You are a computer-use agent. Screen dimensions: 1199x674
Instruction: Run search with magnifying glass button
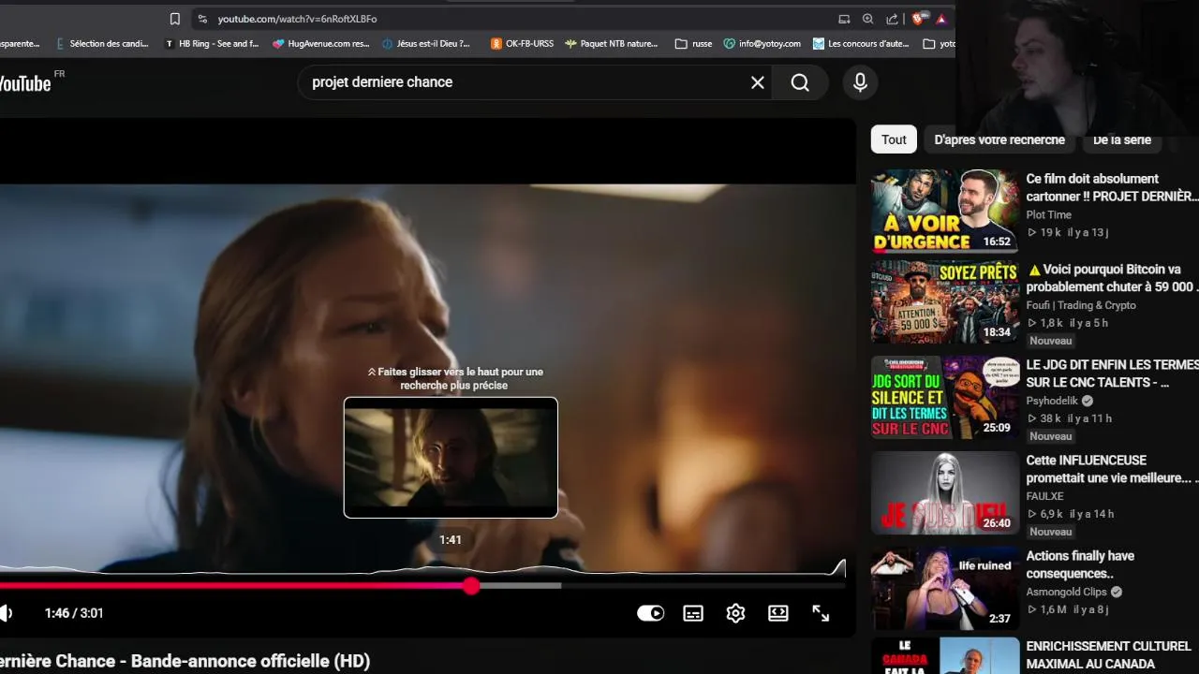(800, 82)
